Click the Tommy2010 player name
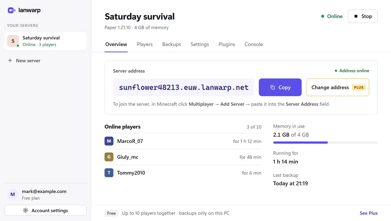This screenshot has height=221, width=391. (x=131, y=173)
